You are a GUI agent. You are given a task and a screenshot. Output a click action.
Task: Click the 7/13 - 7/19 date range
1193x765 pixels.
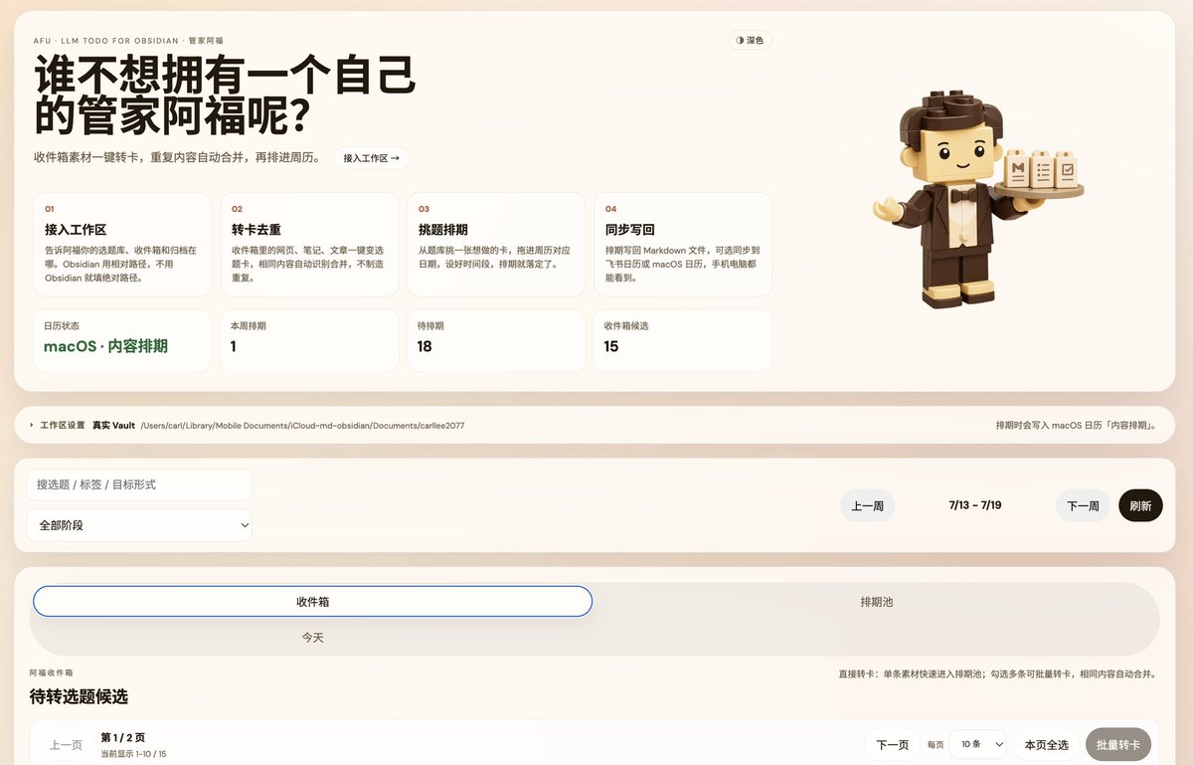click(975, 505)
